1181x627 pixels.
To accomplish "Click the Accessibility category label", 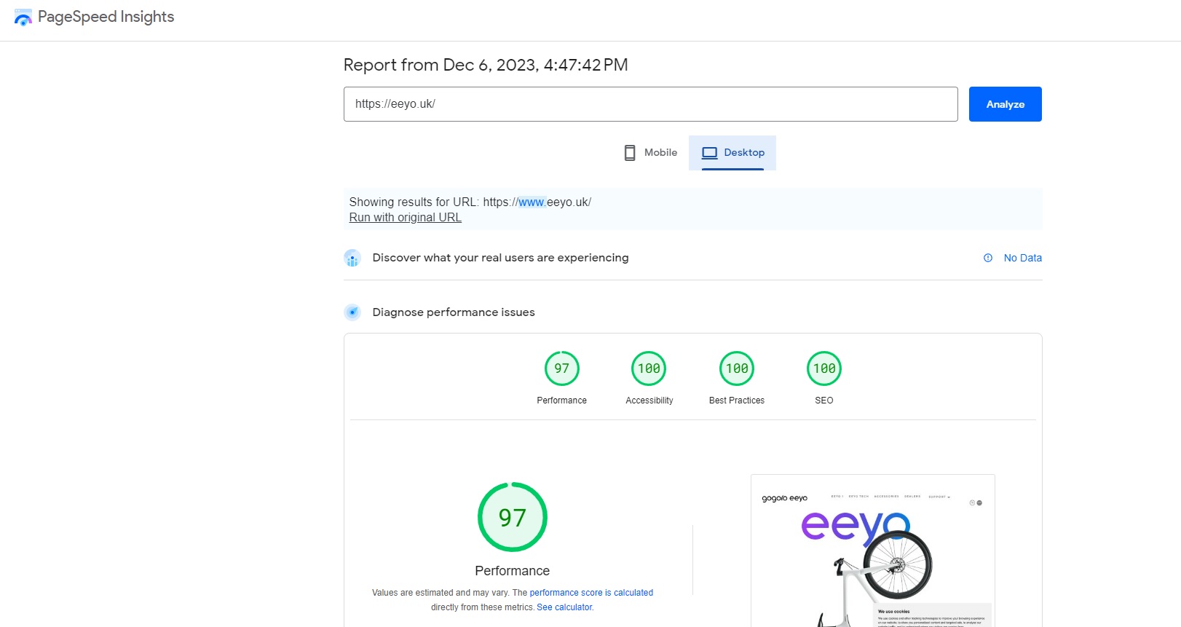I will coord(649,401).
